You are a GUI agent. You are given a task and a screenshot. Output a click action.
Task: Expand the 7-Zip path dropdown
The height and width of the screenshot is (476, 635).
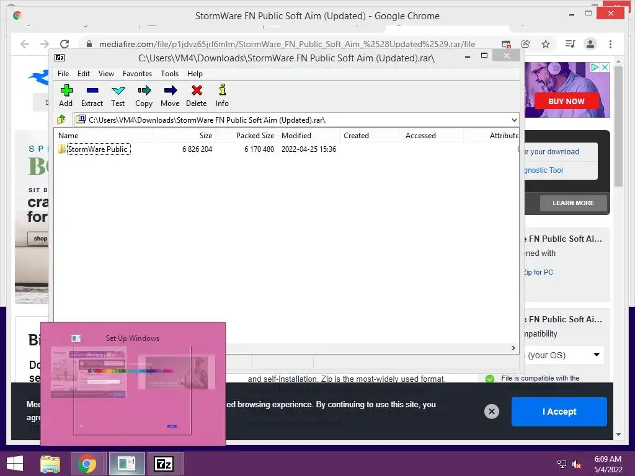pos(514,120)
